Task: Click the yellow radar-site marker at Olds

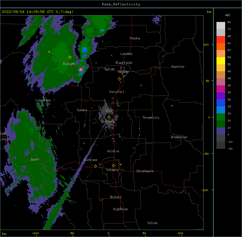Action: (x=109, y=117)
